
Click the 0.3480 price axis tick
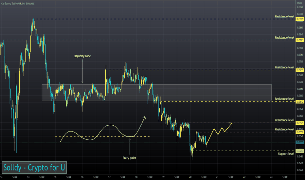tap(300, 156)
